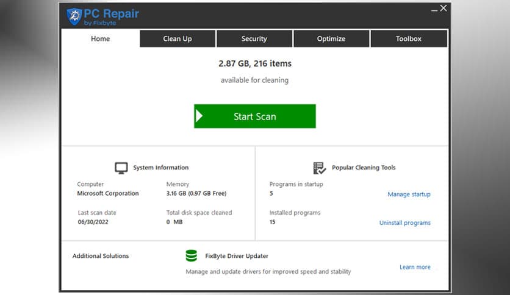Click the 'Last scan date' label
The width and height of the screenshot is (510, 295).
coord(97,213)
